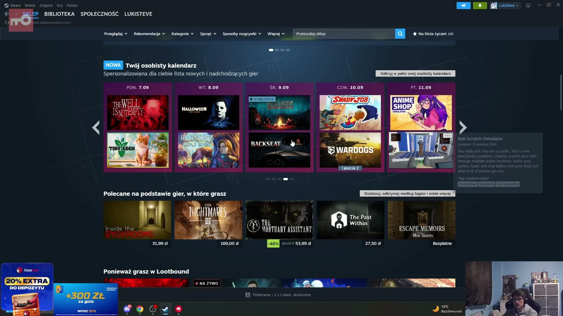563x316 pixels.
Task: Switch to the BIBLIOTEKA tab
Action: coord(59,14)
